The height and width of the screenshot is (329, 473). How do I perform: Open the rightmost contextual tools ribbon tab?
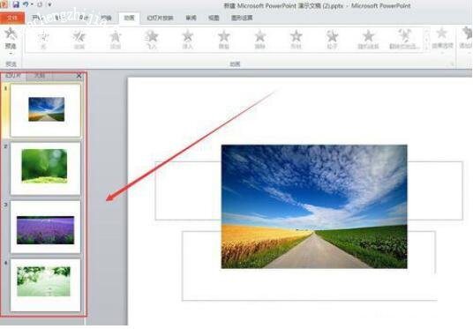coord(242,19)
